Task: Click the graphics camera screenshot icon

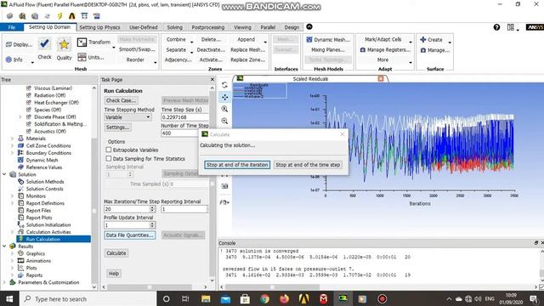Action: click(224, 186)
